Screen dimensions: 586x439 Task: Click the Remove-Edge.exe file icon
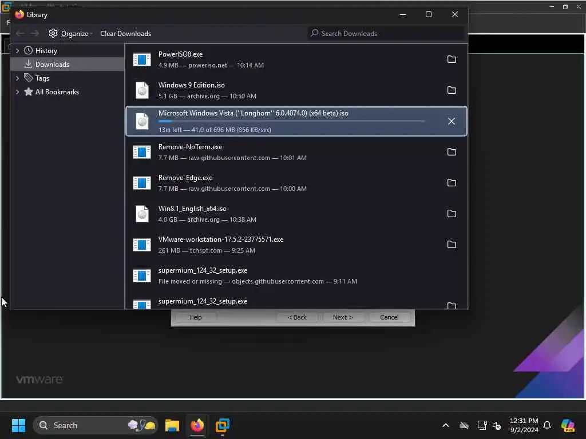(142, 183)
